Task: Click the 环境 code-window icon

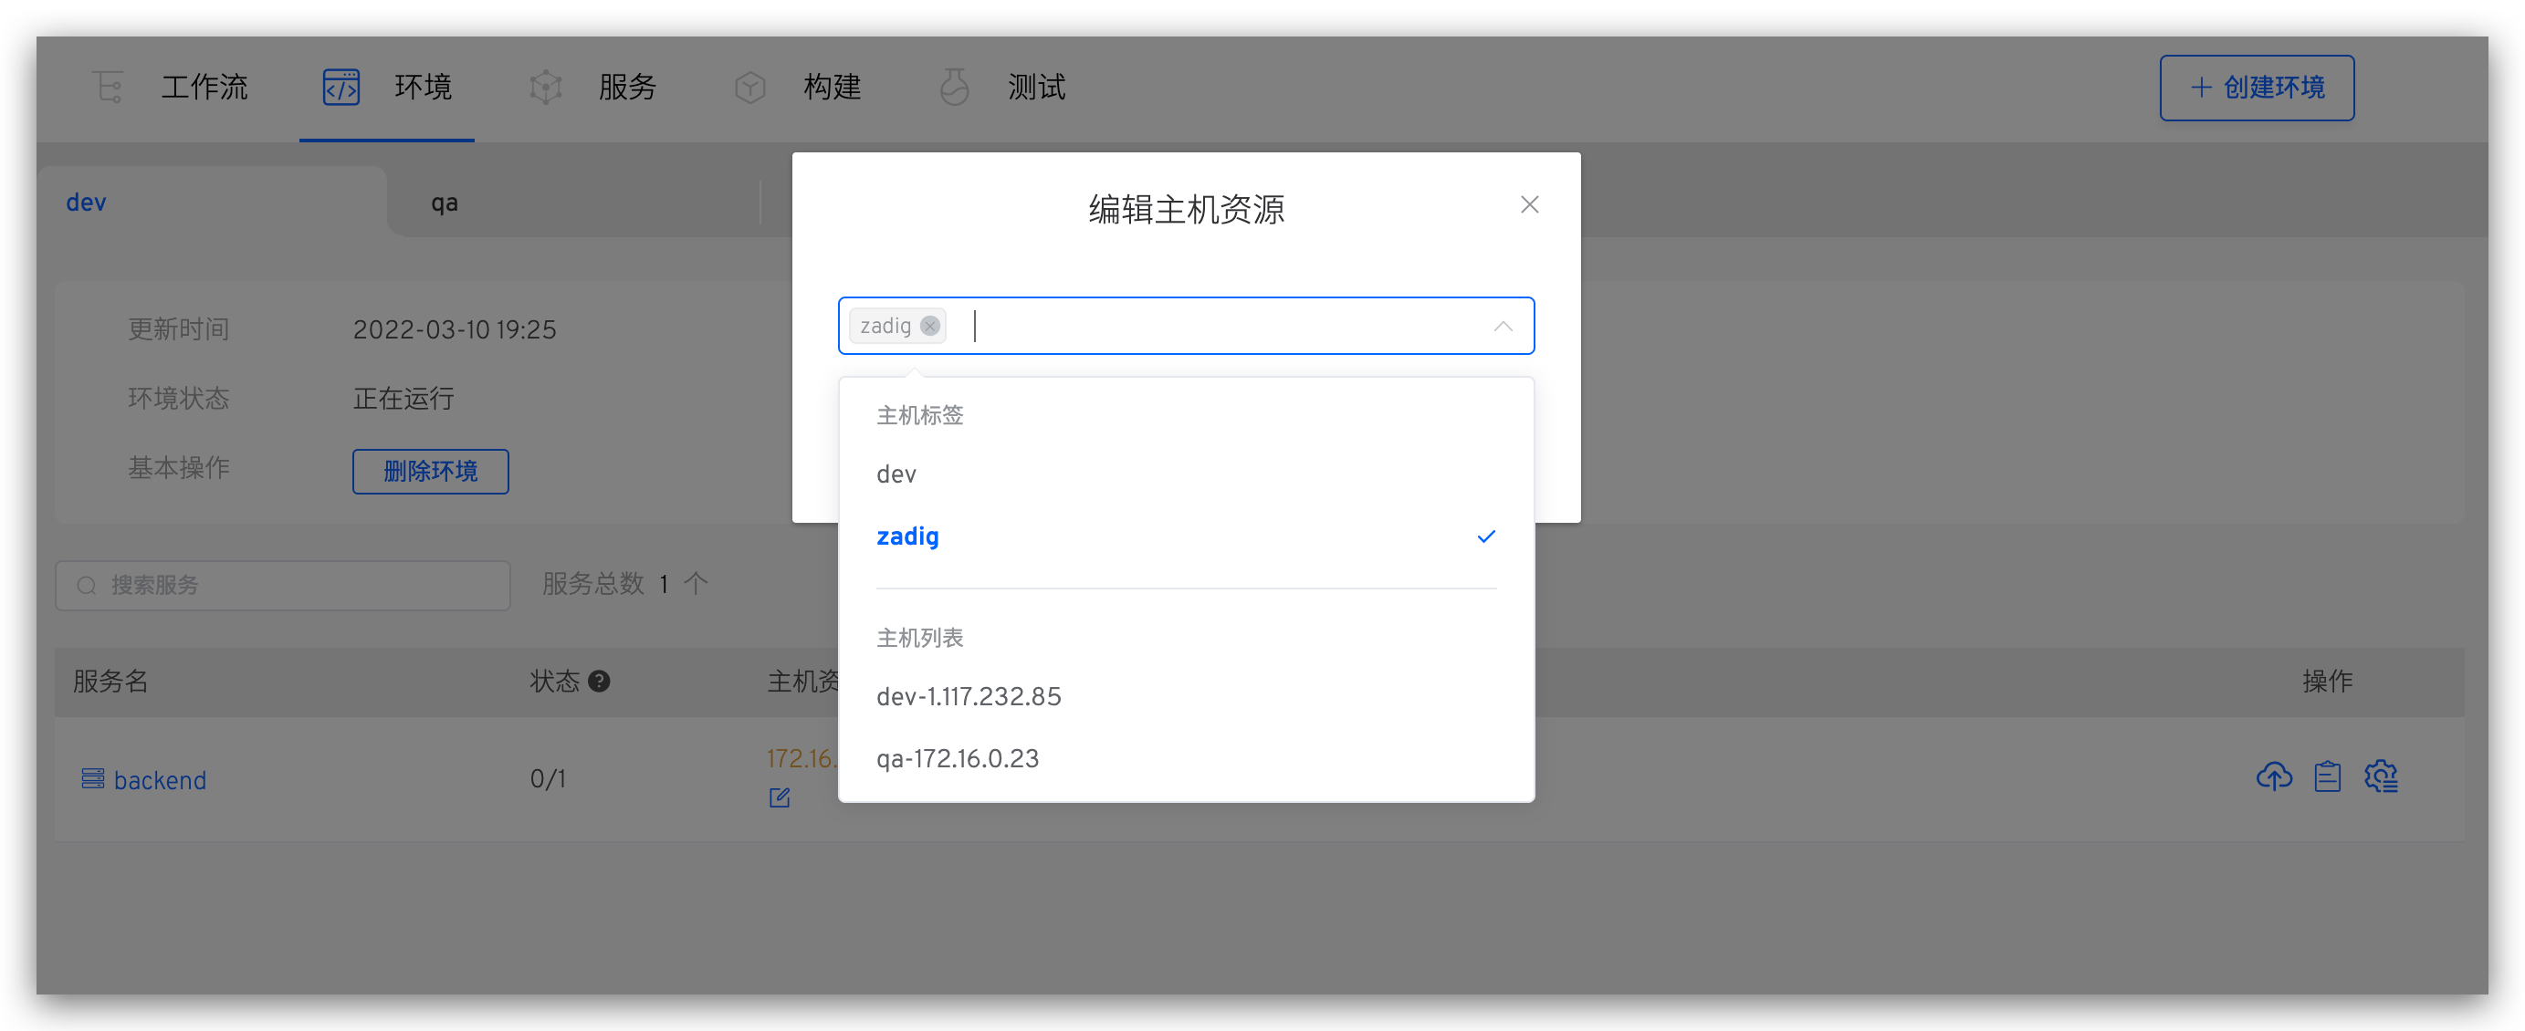Action: 341,88
